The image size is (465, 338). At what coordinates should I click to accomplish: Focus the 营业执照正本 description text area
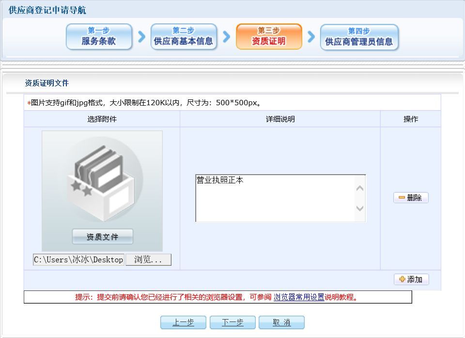pyautogui.click(x=275, y=198)
